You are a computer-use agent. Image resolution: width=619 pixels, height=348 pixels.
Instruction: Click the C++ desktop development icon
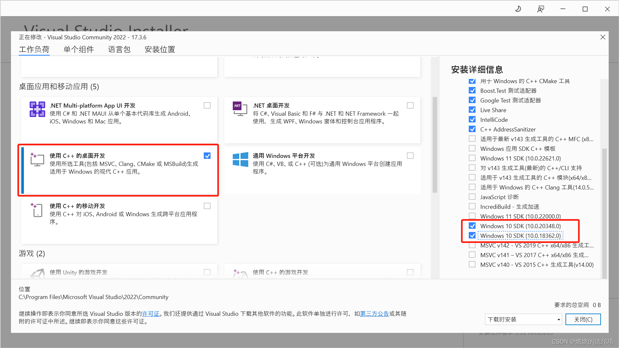(x=37, y=160)
